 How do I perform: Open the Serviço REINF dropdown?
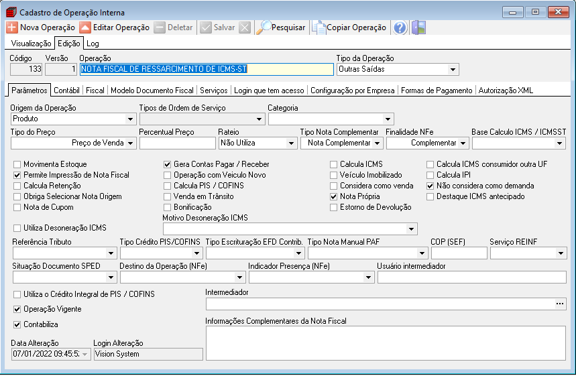click(560, 253)
